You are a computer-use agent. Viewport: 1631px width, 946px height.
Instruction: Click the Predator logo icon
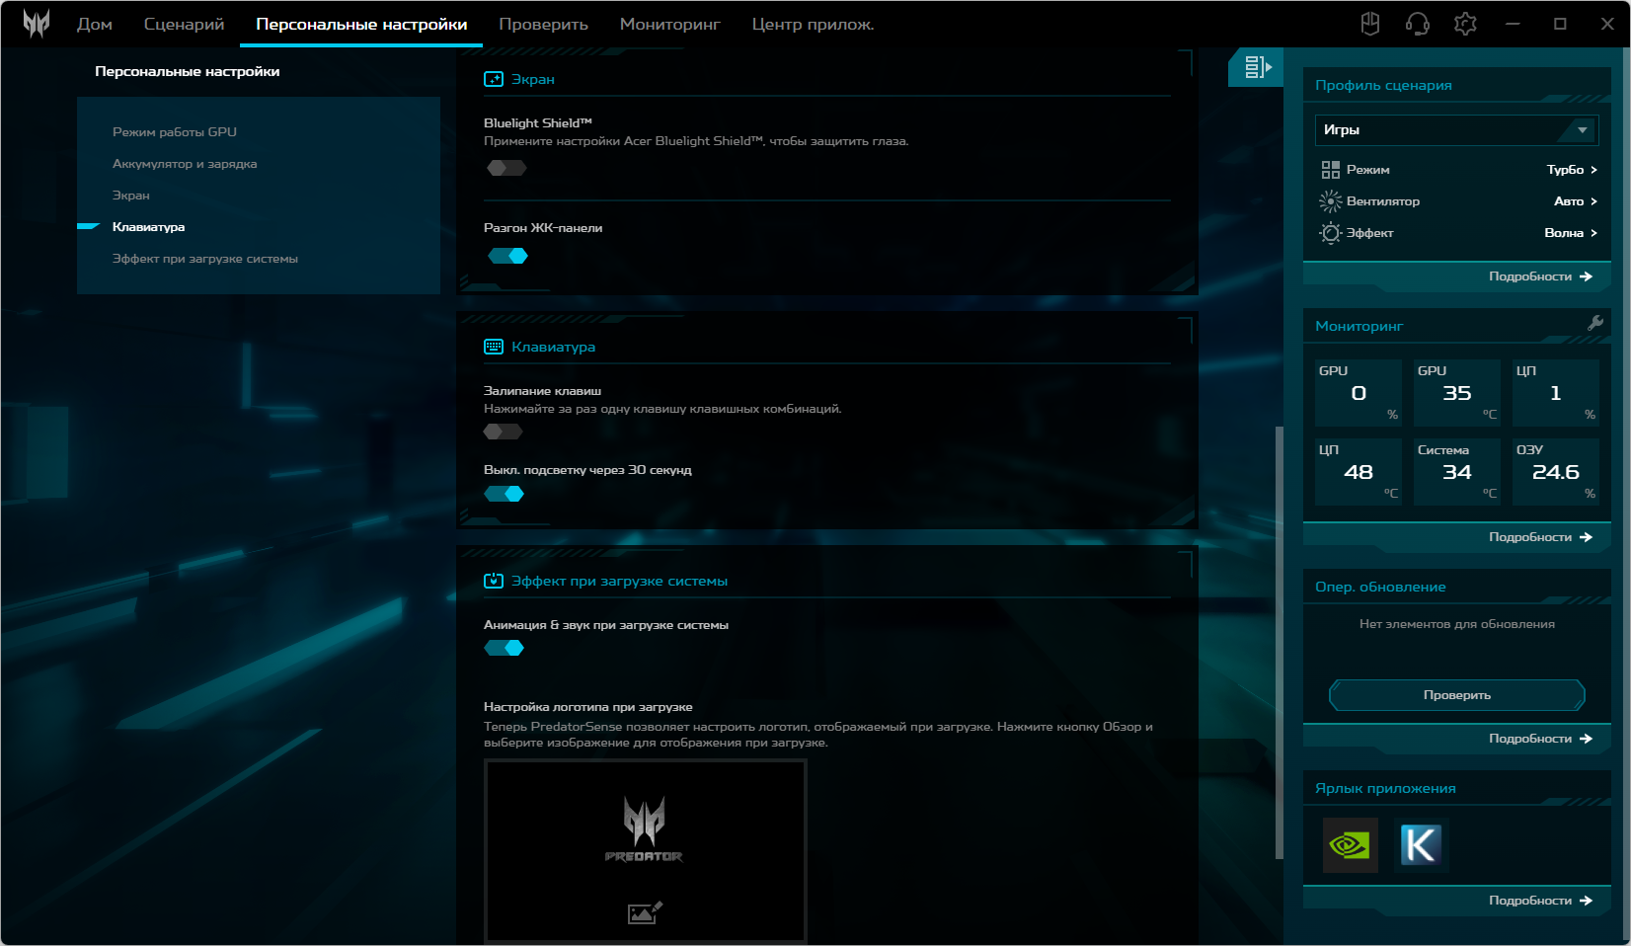click(x=37, y=24)
